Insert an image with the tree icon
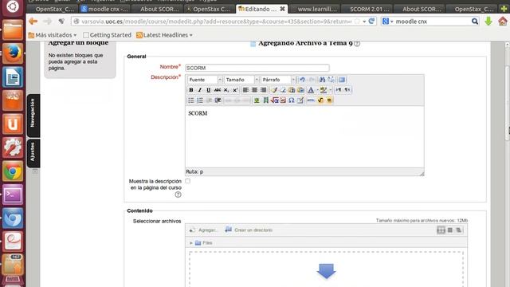Viewport: 510px width, 287px height. click(257, 100)
